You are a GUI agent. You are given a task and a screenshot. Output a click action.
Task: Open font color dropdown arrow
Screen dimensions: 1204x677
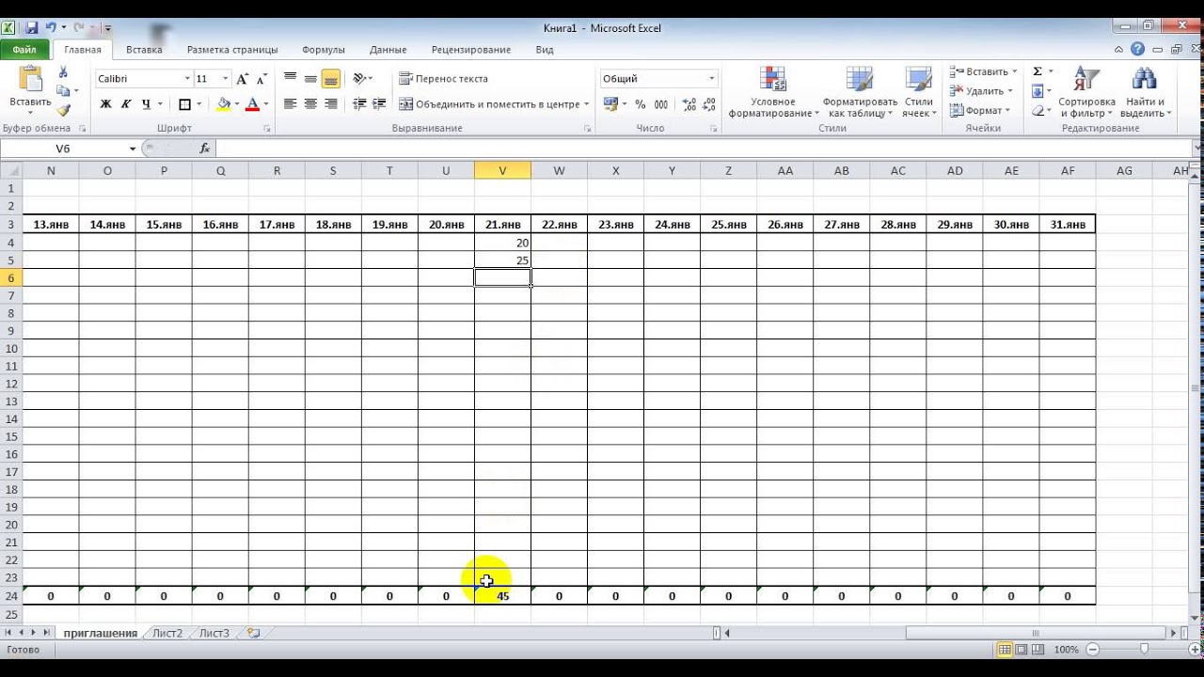click(x=265, y=104)
